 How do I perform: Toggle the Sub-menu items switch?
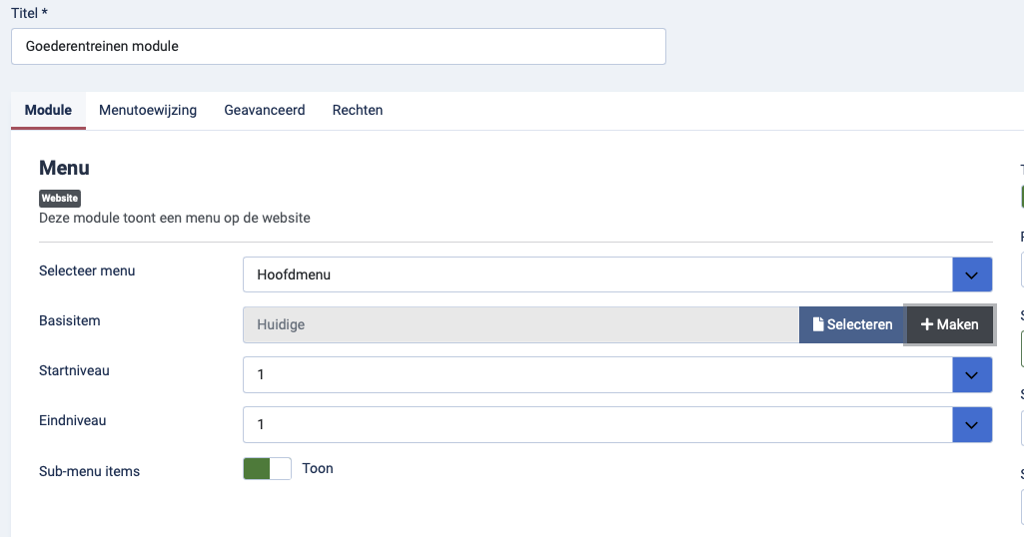267,468
